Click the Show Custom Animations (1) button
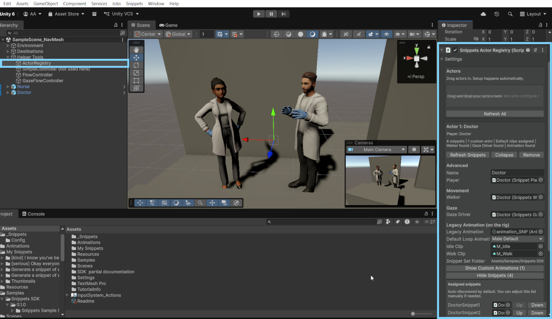Screen dimensions: 552x319 (495, 268)
